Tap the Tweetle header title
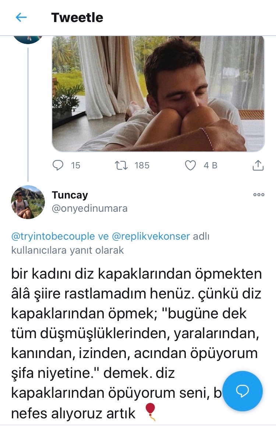The height and width of the screenshot is (429, 276). point(77,17)
